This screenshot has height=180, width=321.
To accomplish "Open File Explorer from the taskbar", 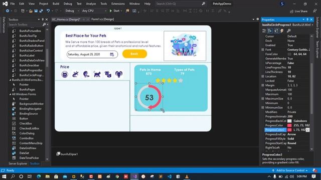I will 48,176.
